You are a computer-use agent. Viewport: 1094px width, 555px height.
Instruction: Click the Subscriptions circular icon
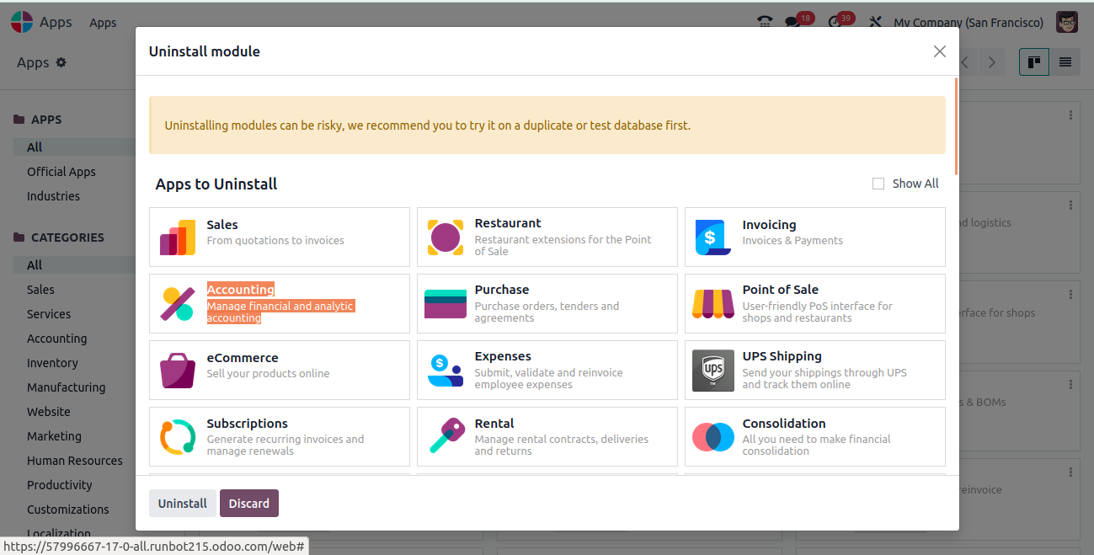178,437
